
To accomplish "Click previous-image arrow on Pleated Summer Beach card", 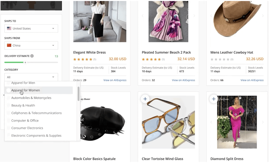I will pyautogui.click(x=143, y=16).
